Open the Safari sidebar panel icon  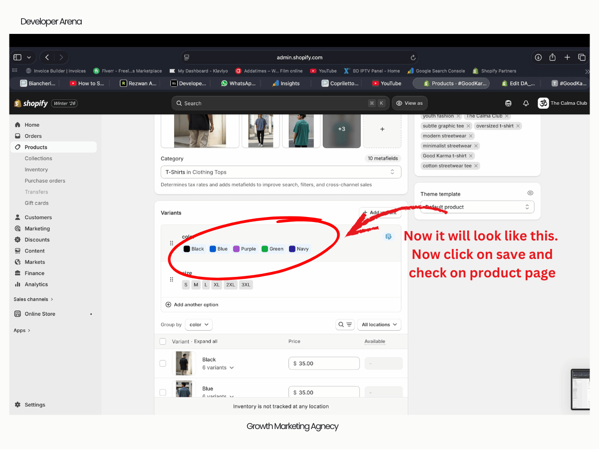point(17,57)
